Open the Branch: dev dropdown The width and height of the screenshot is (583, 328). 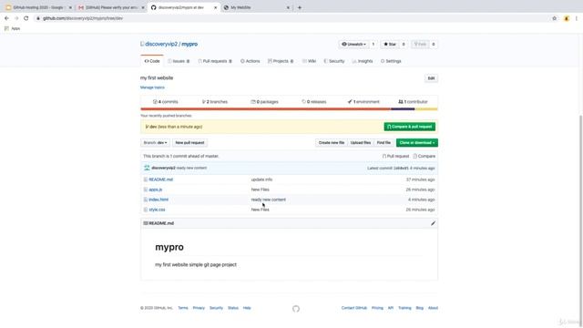(x=155, y=143)
